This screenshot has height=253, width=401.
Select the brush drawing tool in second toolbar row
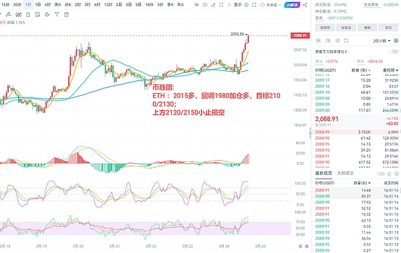coord(9,15)
